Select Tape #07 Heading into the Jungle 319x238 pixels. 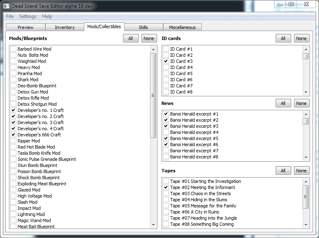pyautogui.click(x=203, y=218)
